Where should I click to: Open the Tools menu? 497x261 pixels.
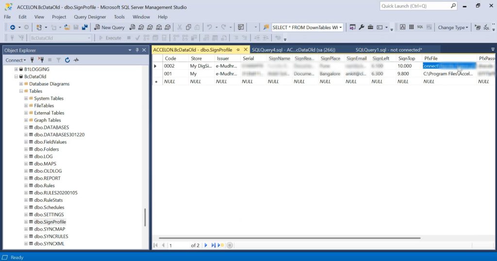(119, 17)
